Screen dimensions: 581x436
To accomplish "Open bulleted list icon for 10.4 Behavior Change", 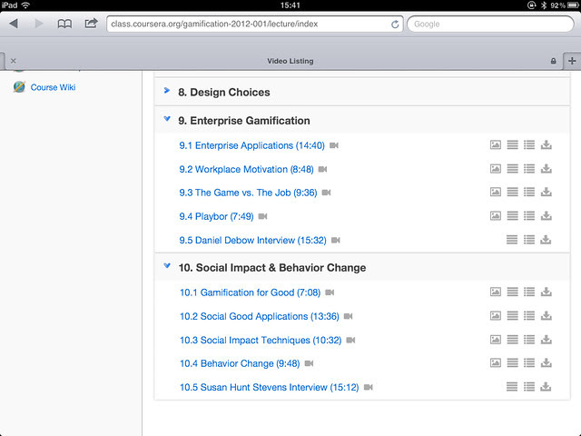I will click(x=529, y=363).
